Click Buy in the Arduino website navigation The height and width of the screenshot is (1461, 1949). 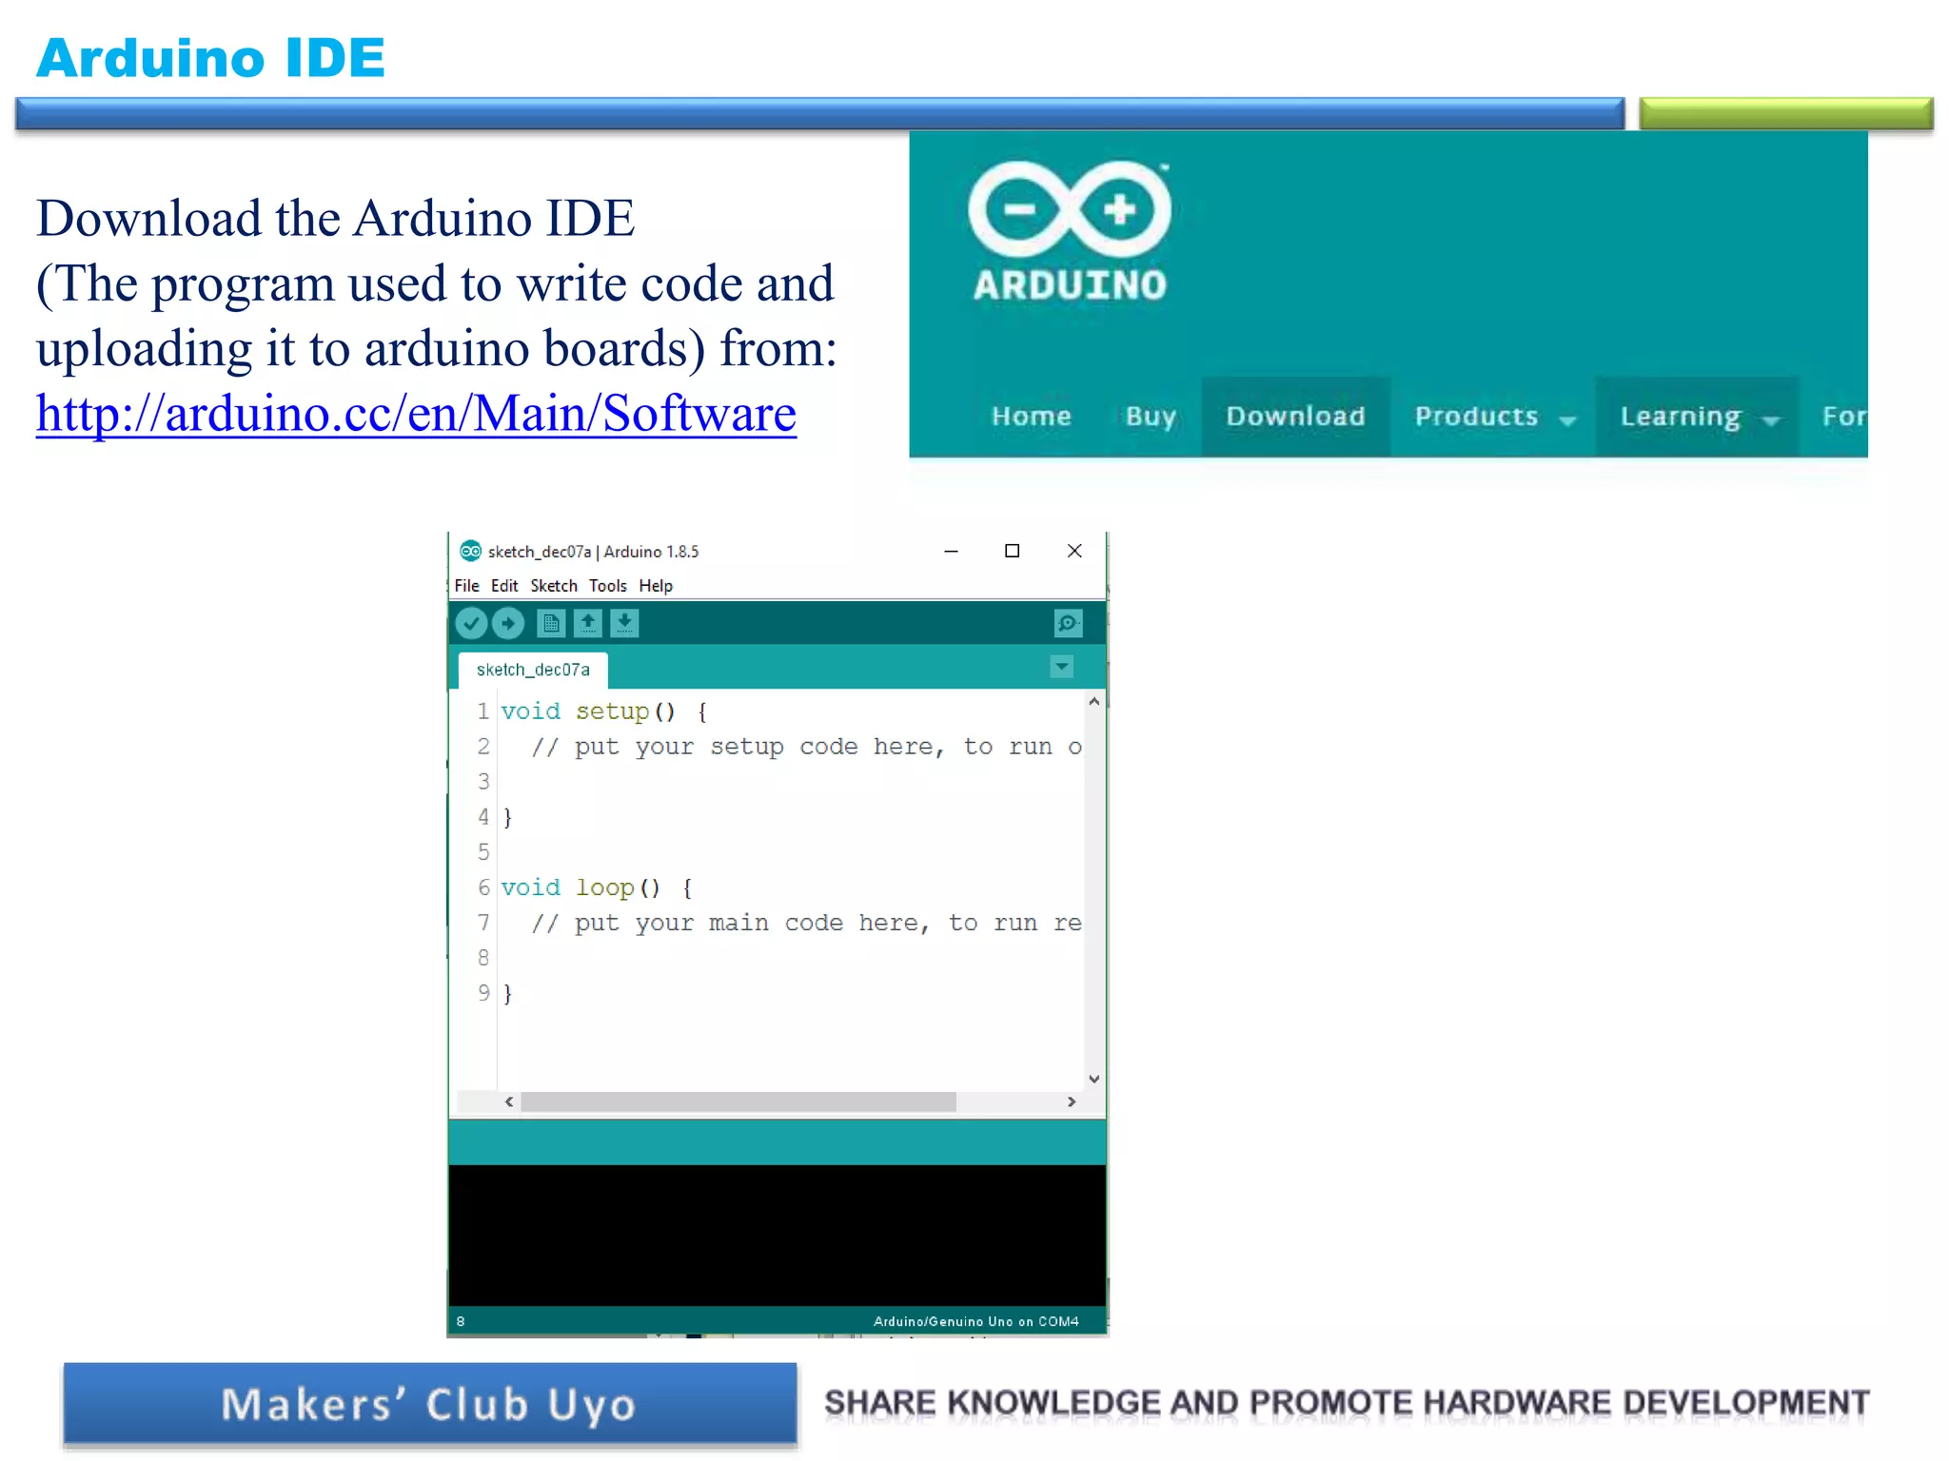(1152, 417)
